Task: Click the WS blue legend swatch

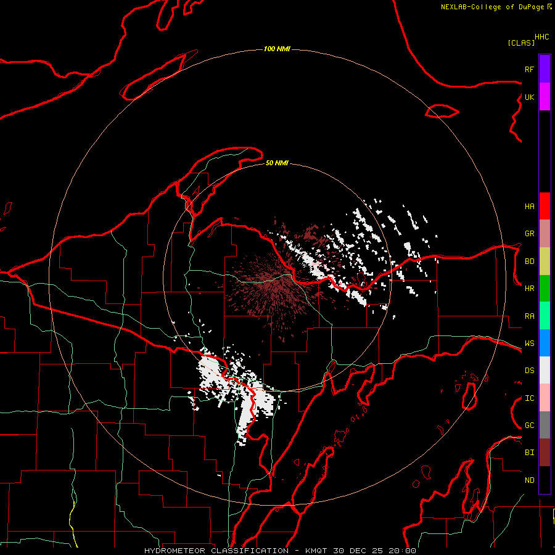Action: pos(545,343)
